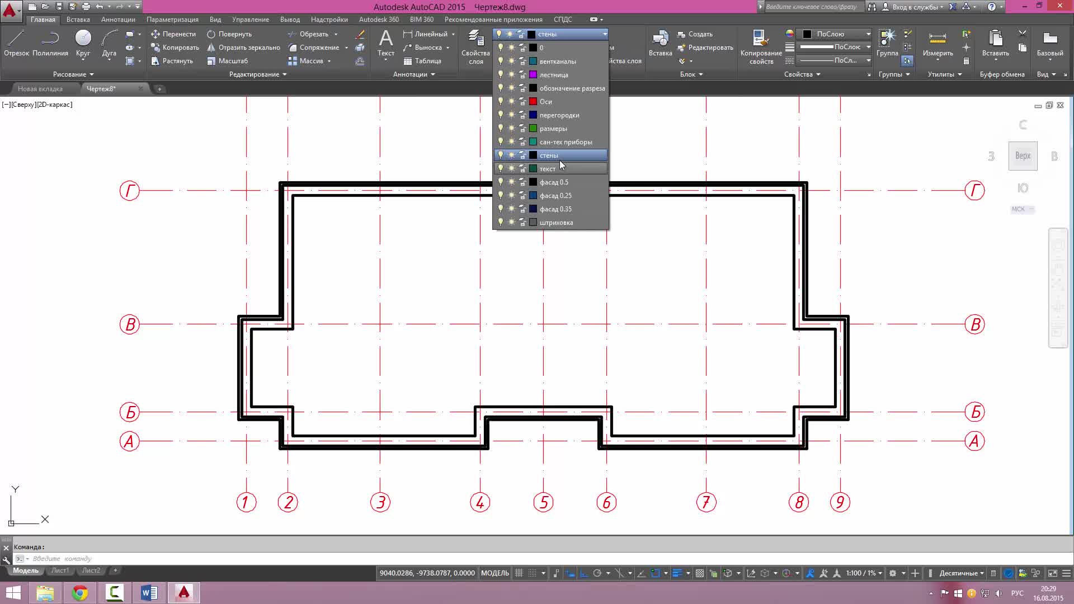Toggle lock icon of layer штриховка
The width and height of the screenshot is (1074, 604).
click(x=522, y=222)
